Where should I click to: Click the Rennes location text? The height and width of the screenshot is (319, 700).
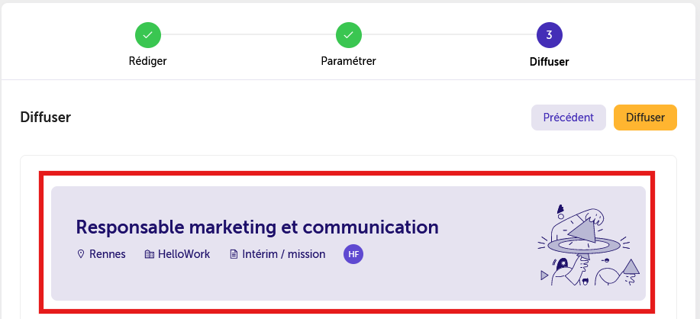108,254
